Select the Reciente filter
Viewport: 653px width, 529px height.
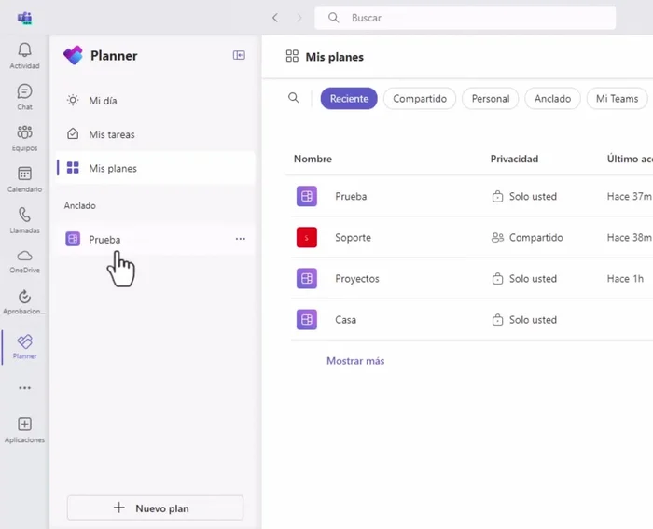coord(349,98)
